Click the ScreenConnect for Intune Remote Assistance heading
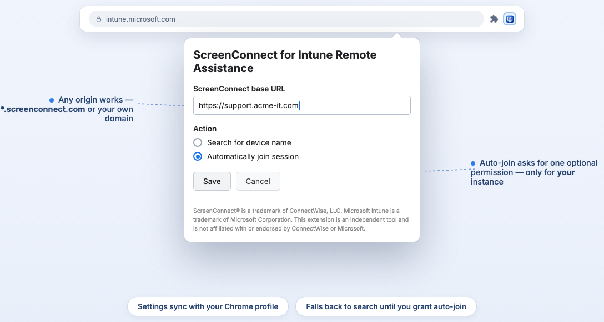The width and height of the screenshot is (604, 322). tap(285, 62)
